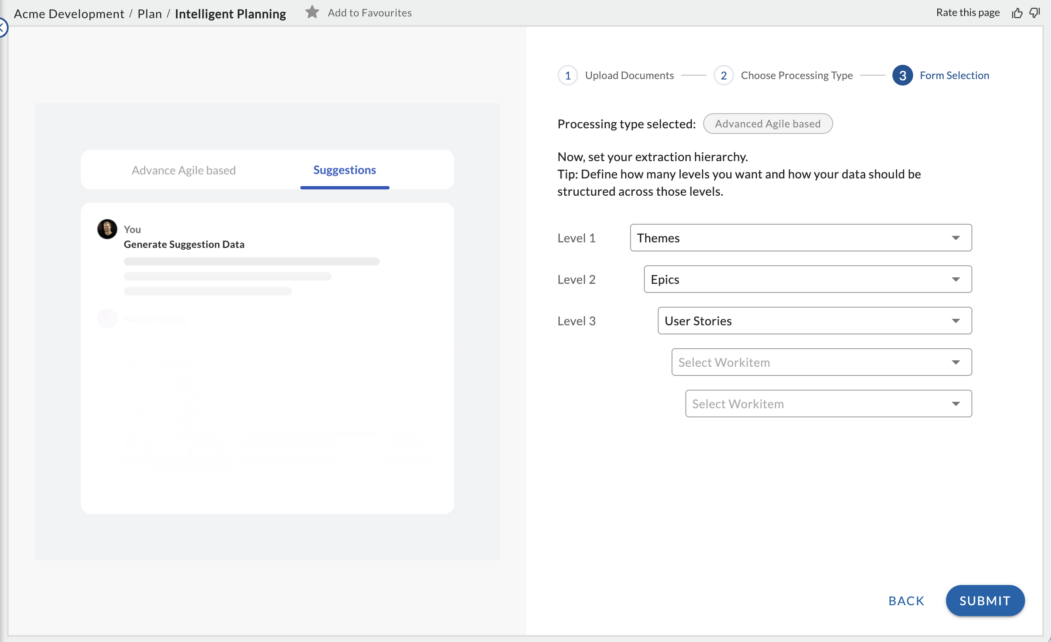Click the SUBMIT button
The image size is (1051, 642).
985,601
